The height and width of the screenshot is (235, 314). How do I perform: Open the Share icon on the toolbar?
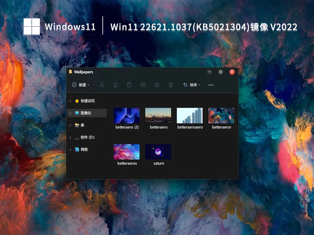(x=157, y=85)
